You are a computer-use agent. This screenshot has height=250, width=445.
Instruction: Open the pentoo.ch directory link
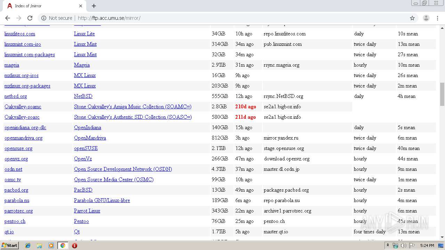[15, 221]
